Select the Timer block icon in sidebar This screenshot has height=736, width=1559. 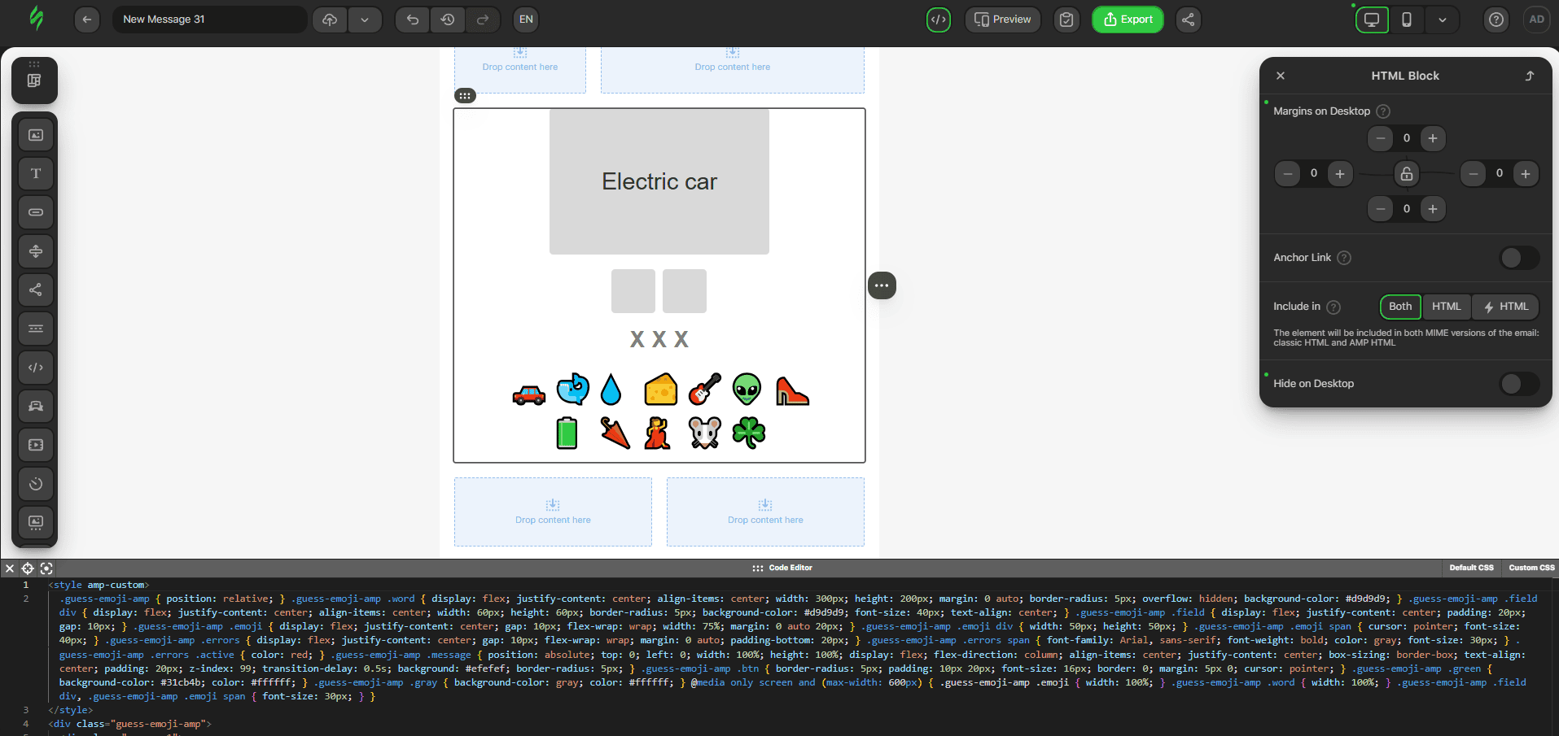point(36,484)
